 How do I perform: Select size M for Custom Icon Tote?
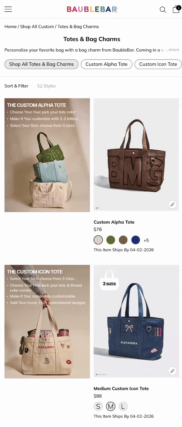111,407
